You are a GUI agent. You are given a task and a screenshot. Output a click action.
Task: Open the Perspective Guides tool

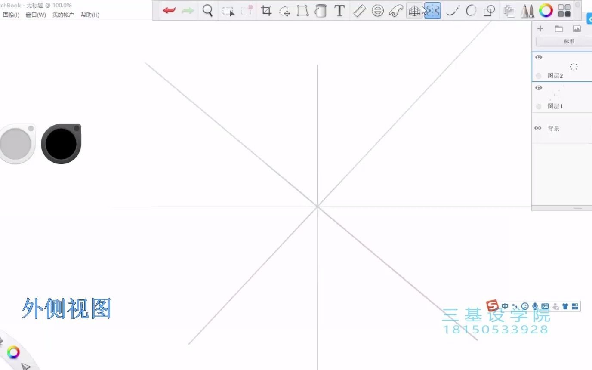point(414,11)
